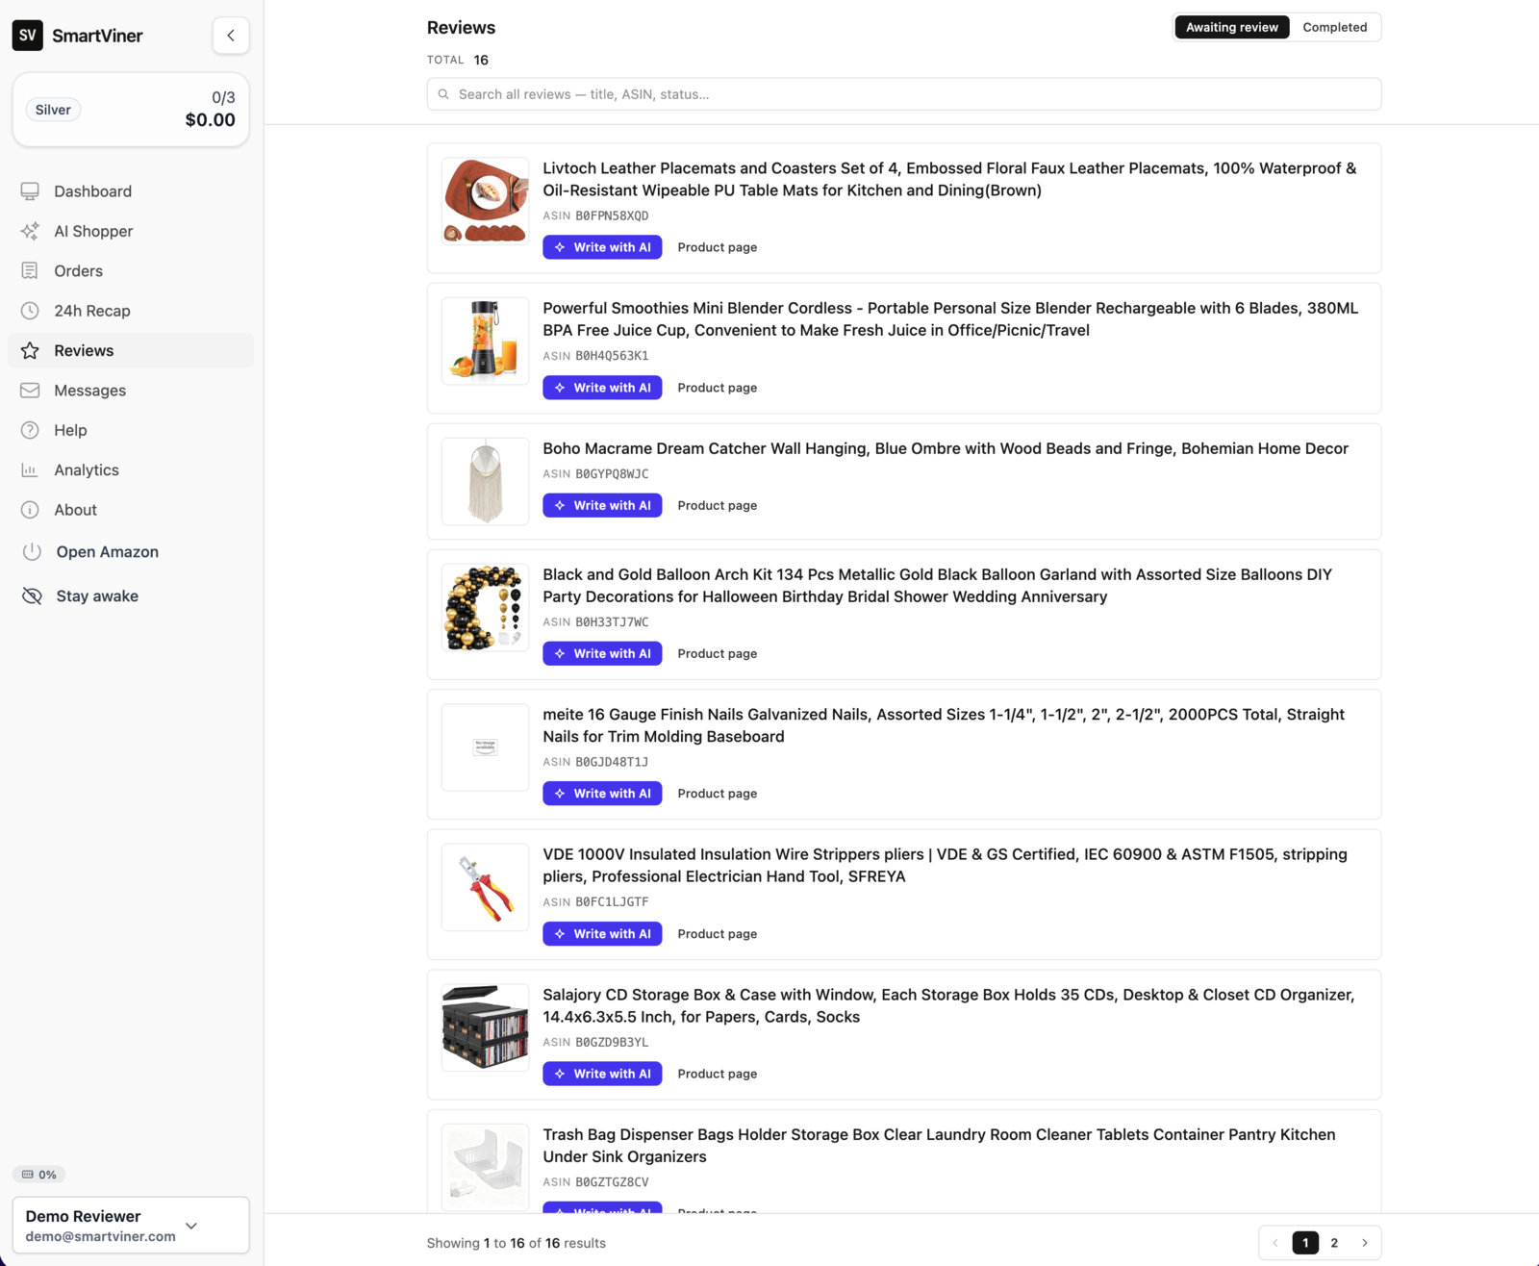
Task: Click the About info icon
Action: pos(30,510)
